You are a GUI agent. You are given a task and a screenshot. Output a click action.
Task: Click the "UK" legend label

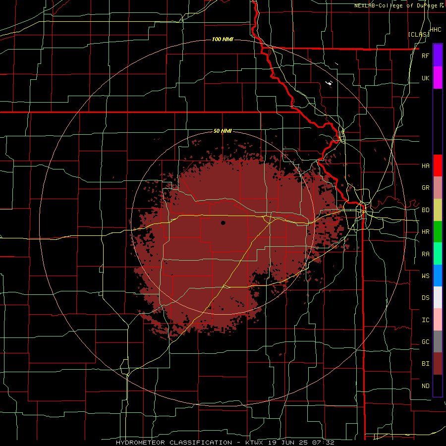coord(425,78)
